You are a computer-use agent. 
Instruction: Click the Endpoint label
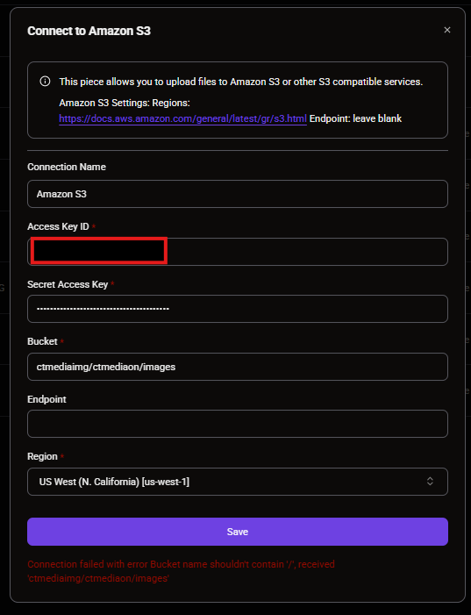[46, 399]
